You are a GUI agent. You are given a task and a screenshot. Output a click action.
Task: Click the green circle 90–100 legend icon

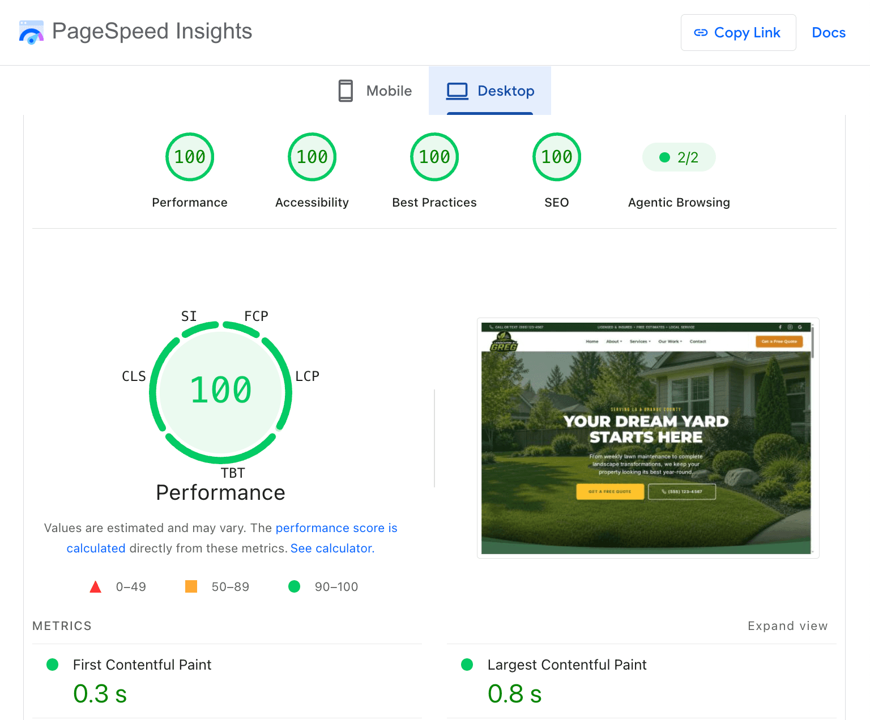294,586
